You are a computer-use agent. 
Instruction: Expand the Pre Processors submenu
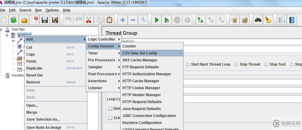(104, 60)
